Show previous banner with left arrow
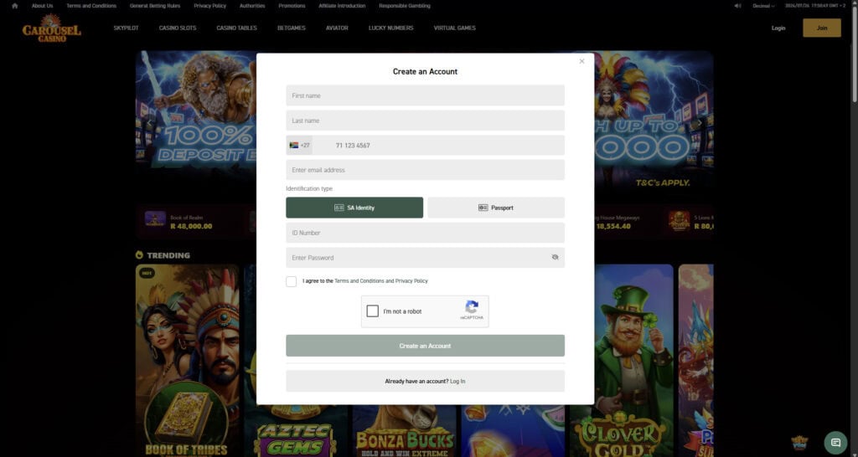The image size is (858, 457). click(147, 124)
